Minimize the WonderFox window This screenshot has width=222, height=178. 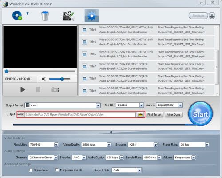[x=202, y=3]
